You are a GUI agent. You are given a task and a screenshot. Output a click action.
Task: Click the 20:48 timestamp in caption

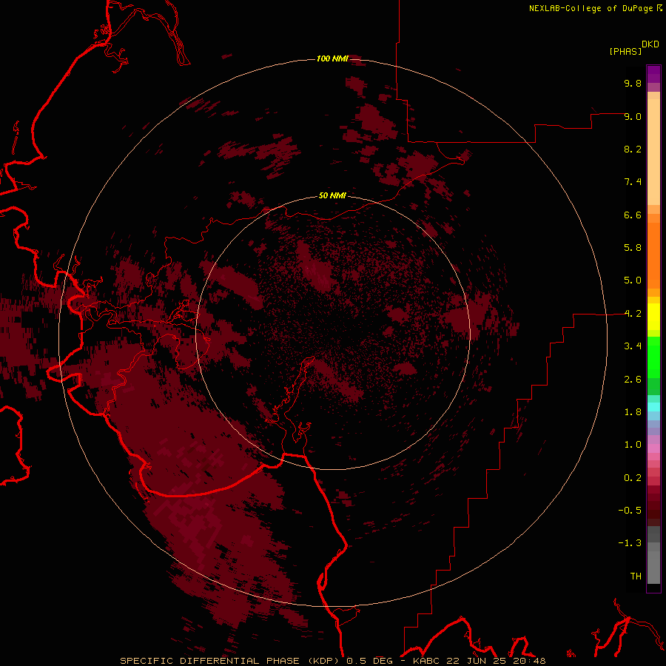click(529, 661)
